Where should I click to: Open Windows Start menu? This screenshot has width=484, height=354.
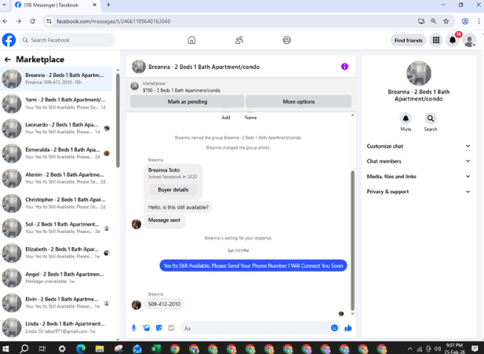5,349
